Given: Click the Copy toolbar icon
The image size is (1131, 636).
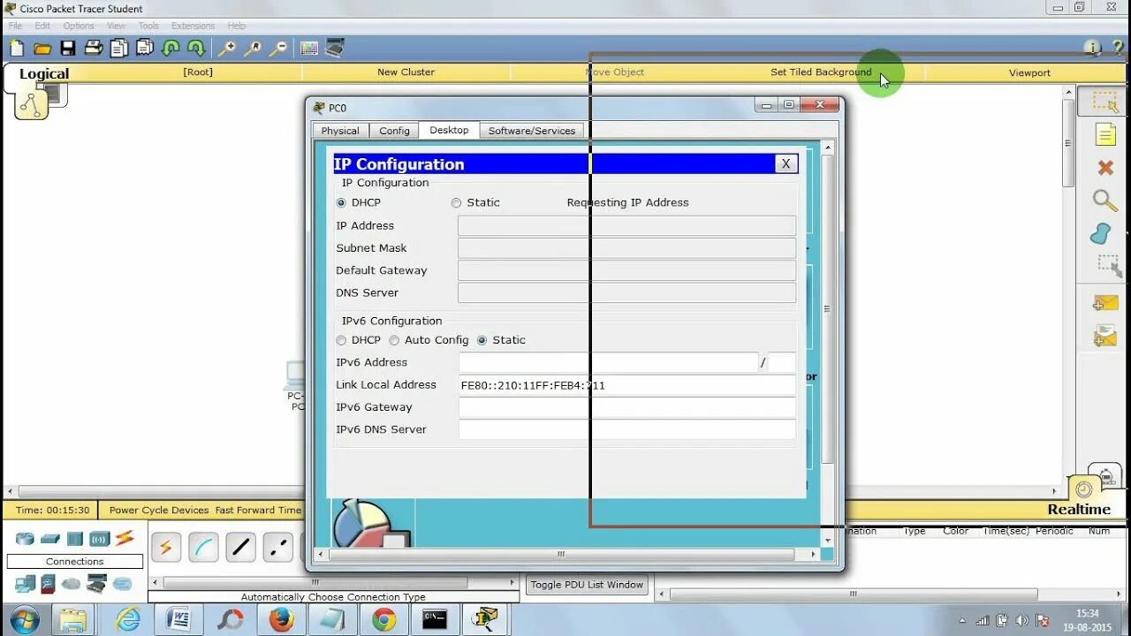Looking at the screenshot, I should click(x=119, y=49).
